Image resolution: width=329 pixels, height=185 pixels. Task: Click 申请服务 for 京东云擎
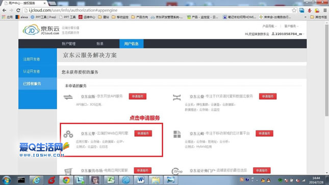(143, 134)
